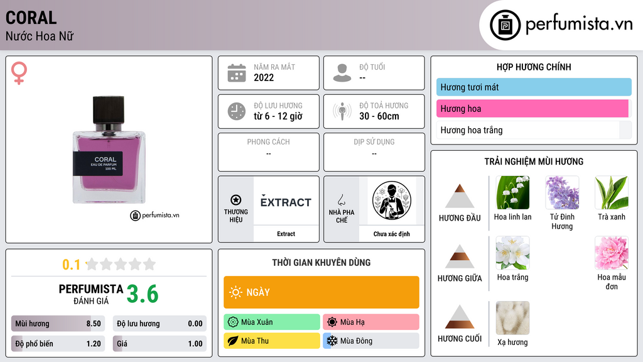Open the Hoa linh lan note image
The image size is (643, 362).
pos(512,192)
